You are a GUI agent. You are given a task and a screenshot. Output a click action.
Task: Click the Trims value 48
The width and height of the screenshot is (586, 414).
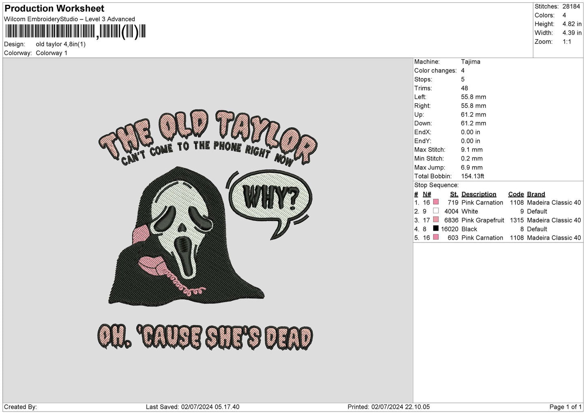click(464, 88)
